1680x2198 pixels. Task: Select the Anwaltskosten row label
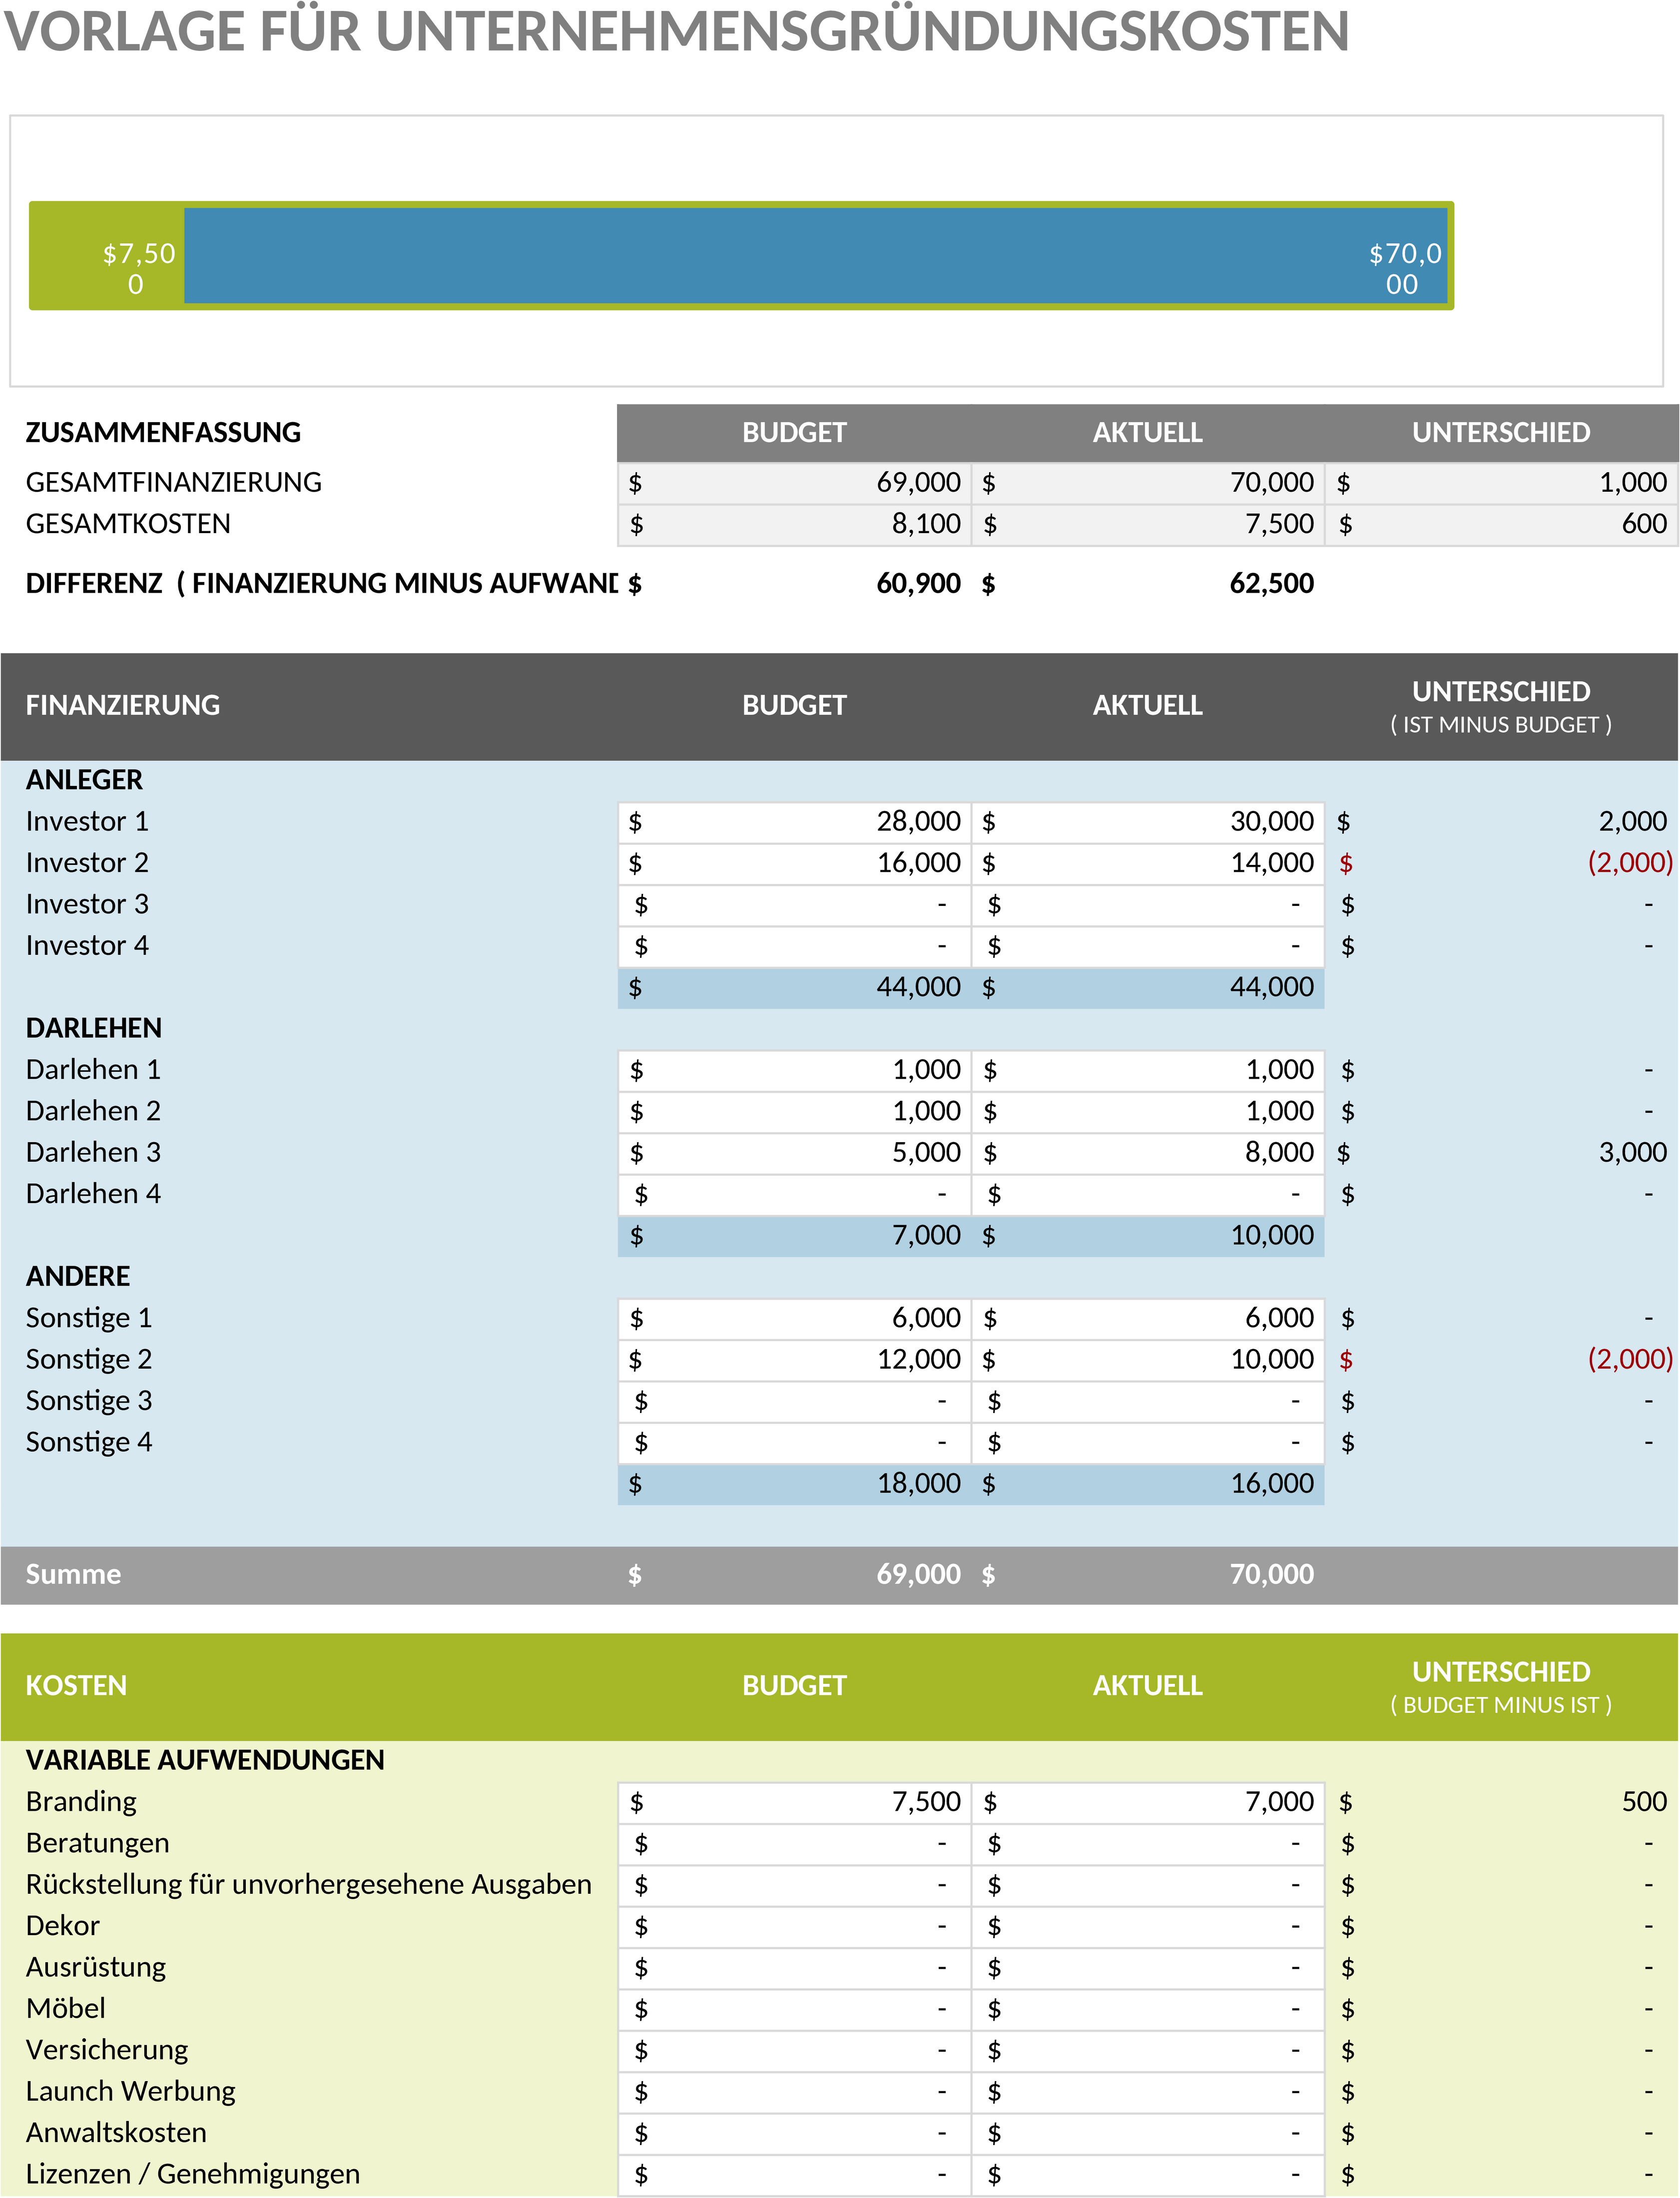tap(116, 2133)
